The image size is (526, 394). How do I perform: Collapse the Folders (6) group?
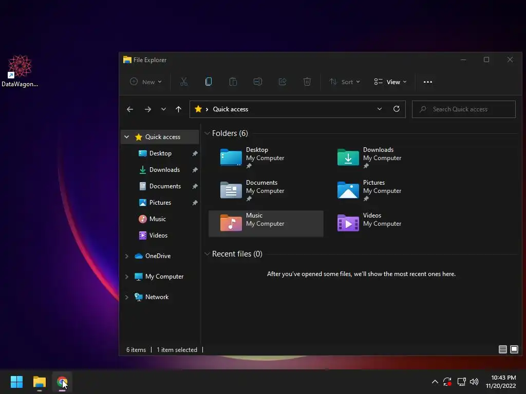coord(207,133)
